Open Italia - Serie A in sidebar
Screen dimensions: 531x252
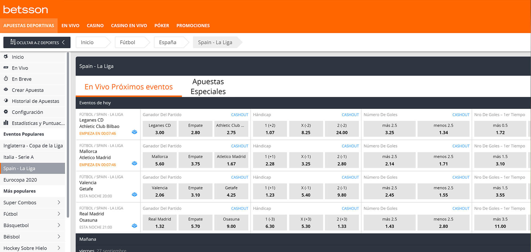coord(33,157)
